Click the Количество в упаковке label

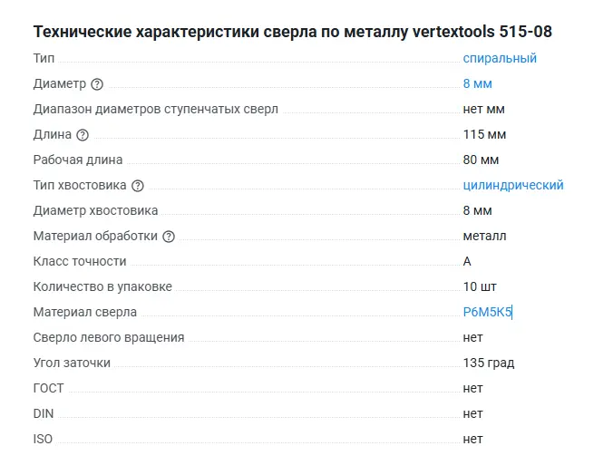pyautogui.click(x=102, y=286)
